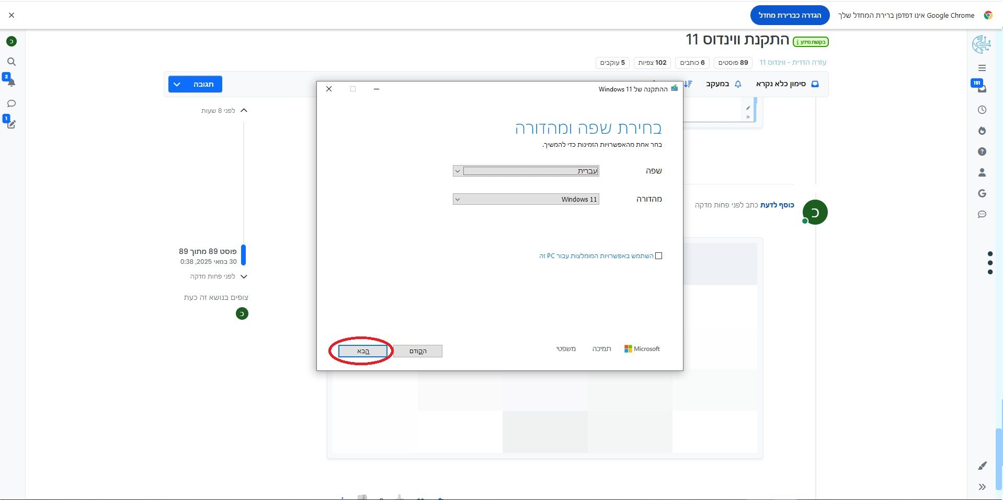Open the תמיכה support link in dialog
This screenshot has width=1003, height=500.
tap(601, 348)
